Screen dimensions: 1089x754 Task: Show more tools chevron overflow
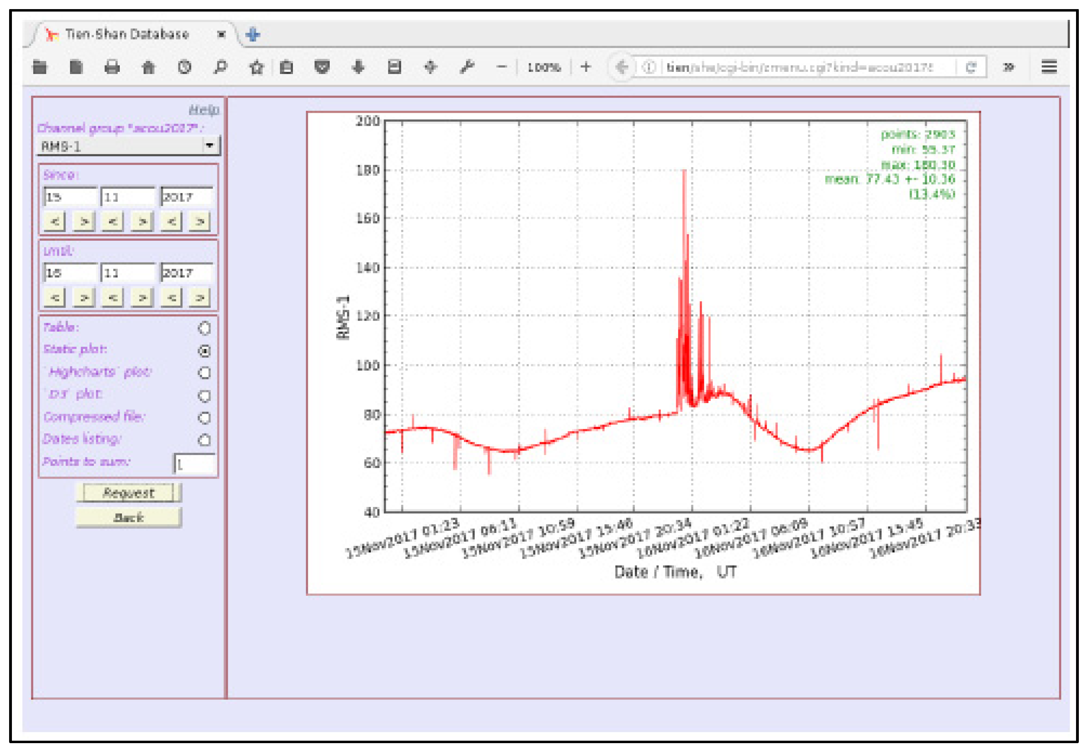click(x=1009, y=67)
